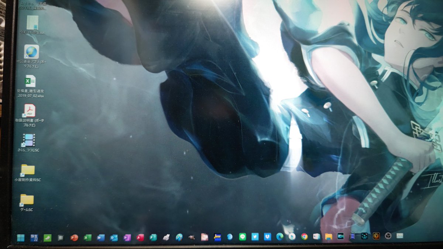The height and width of the screenshot is (249, 443).
Task: Launch Publisher from the taskbar
Action: click(x=153, y=238)
